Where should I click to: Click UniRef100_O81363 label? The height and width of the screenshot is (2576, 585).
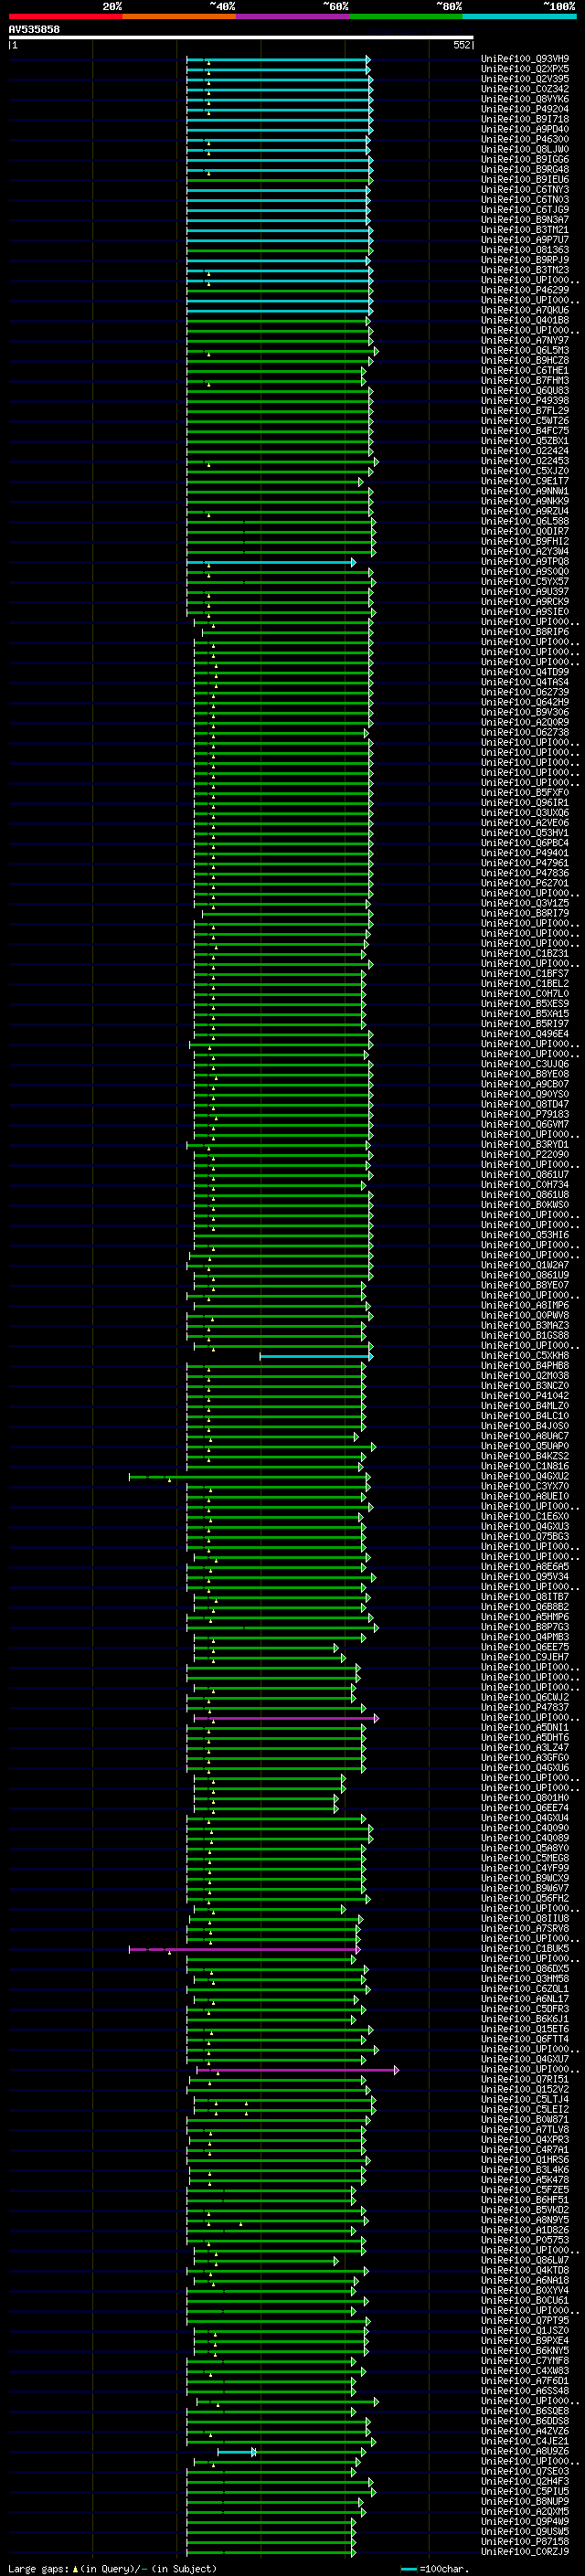525,250
